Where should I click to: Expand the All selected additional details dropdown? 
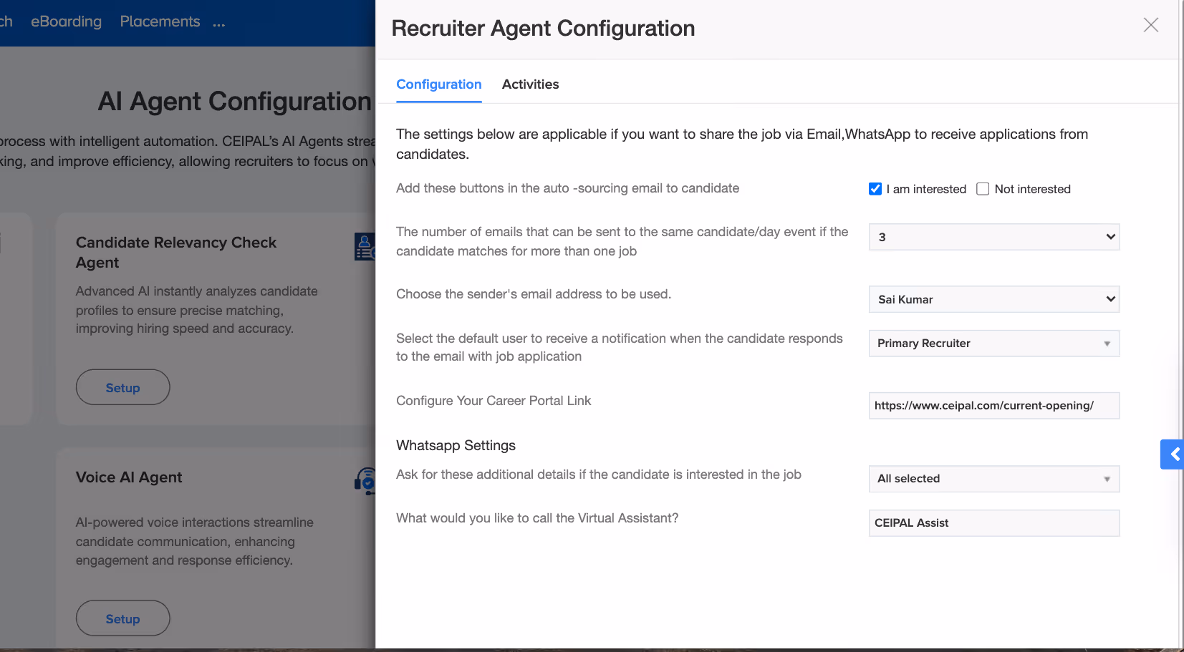[993, 479]
